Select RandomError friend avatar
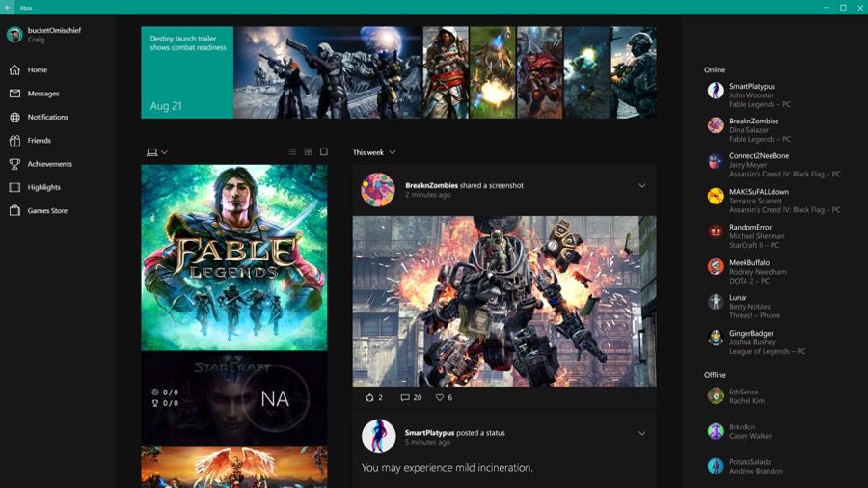This screenshot has width=868, height=488. tap(716, 231)
